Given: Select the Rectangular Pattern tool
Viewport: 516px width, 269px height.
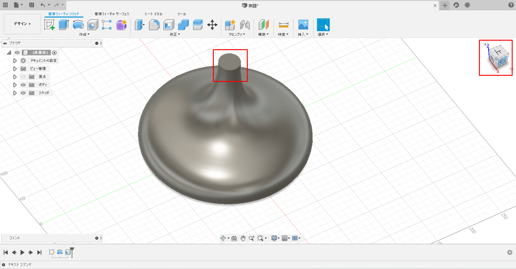Looking at the screenshot, I should [107, 25].
